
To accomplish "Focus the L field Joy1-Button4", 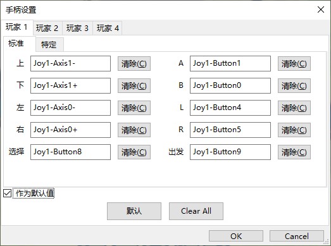I will pos(230,108).
